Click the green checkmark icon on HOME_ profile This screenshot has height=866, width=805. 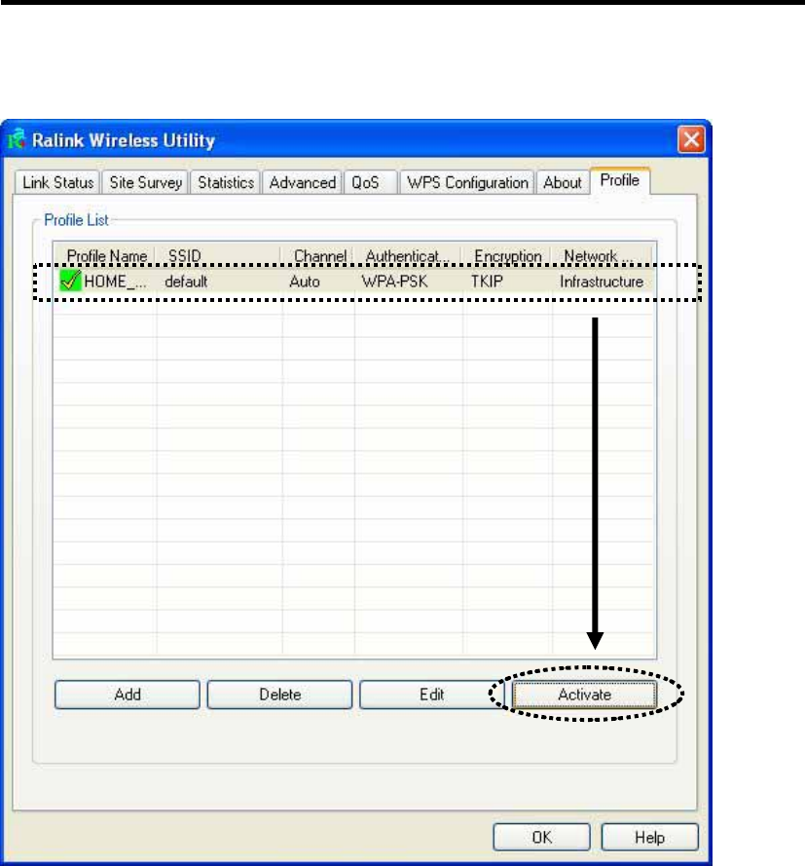tap(70, 281)
